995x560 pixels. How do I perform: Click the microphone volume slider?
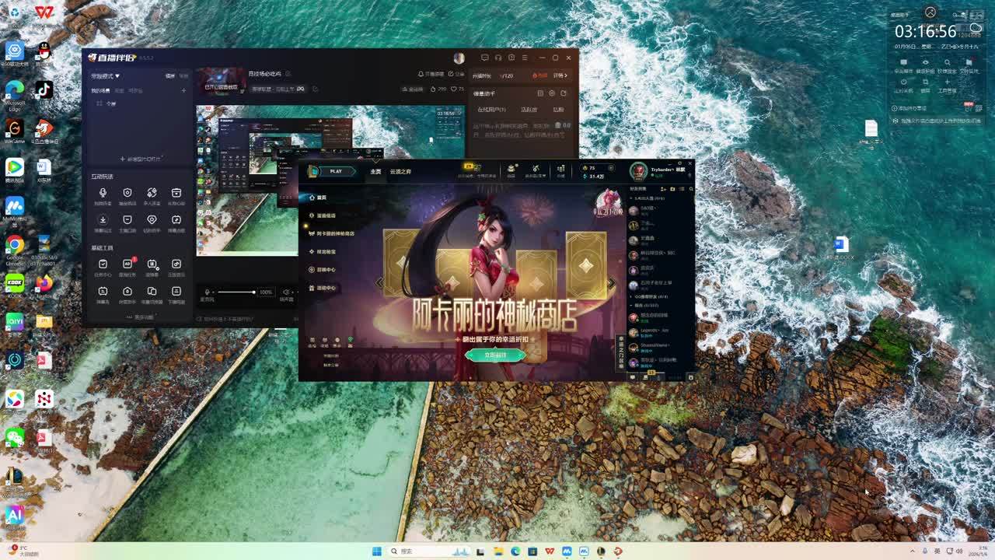(x=236, y=292)
